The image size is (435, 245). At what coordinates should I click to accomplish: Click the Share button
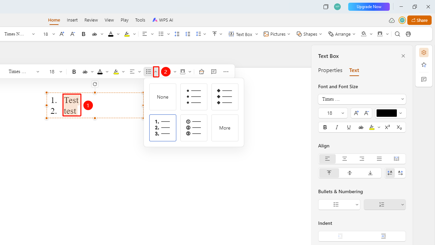(x=419, y=20)
